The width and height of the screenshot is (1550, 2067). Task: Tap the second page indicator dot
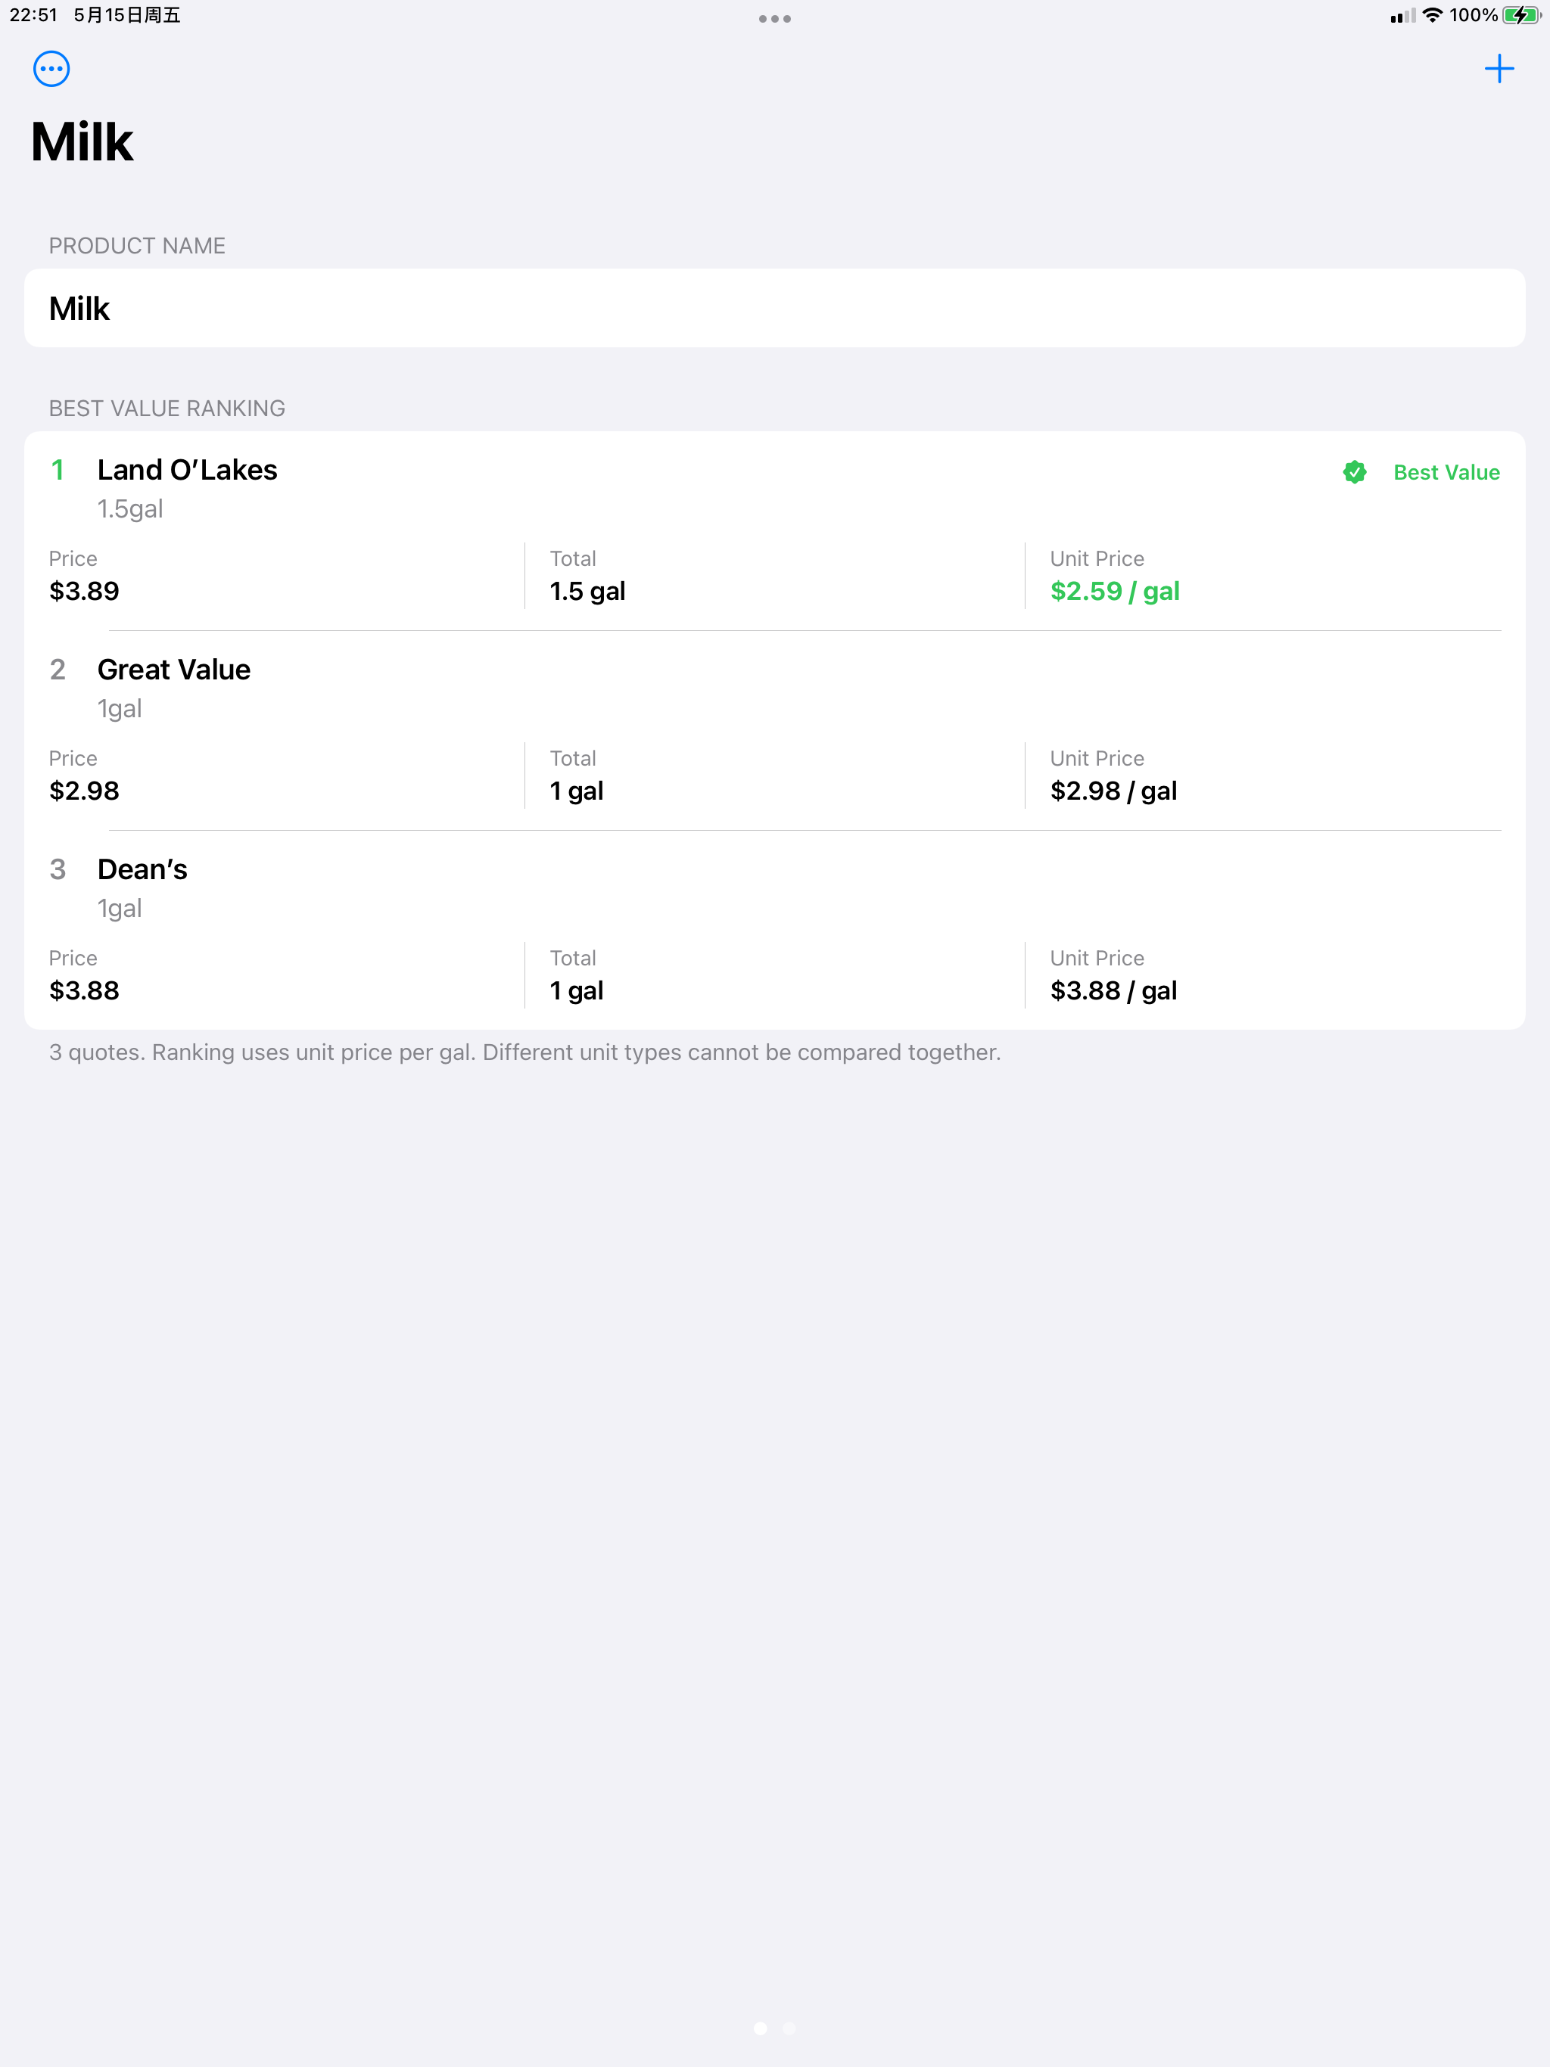click(x=789, y=2028)
